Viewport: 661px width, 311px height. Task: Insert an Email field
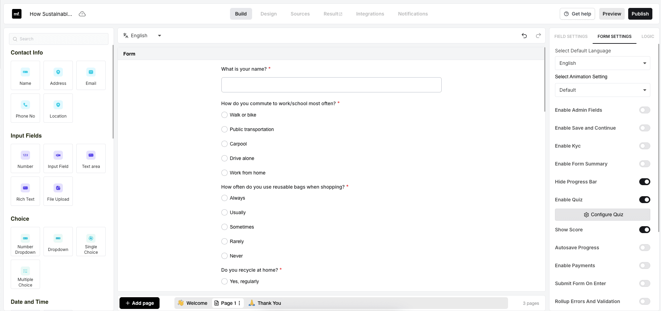coord(90,76)
